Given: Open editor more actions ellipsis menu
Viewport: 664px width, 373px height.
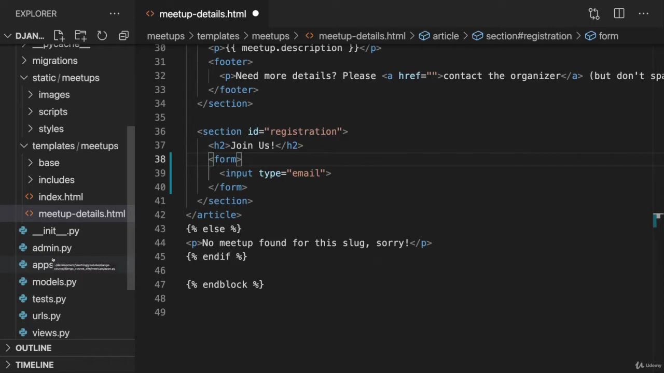Looking at the screenshot, I should click(644, 14).
